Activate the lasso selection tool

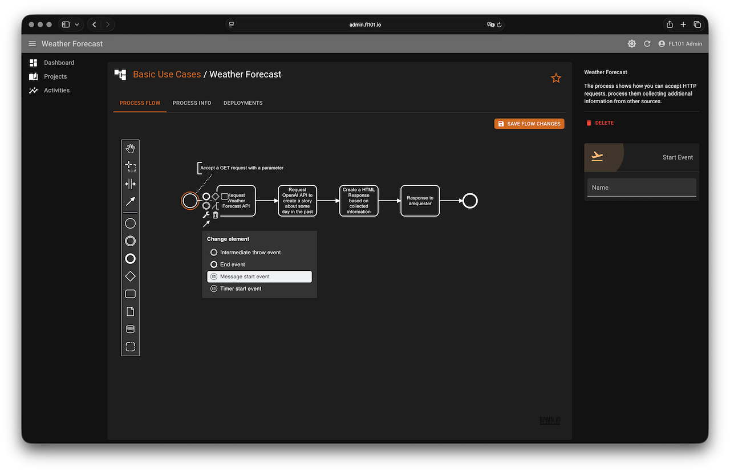[x=130, y=166]
